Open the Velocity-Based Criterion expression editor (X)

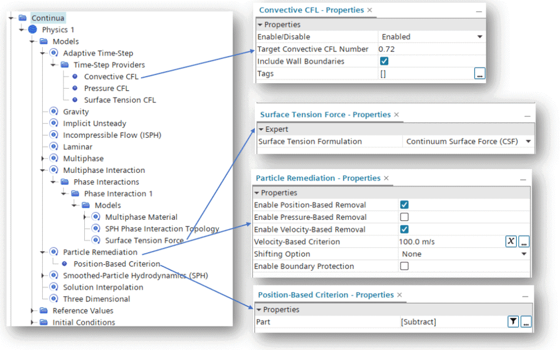click(511, 241)
